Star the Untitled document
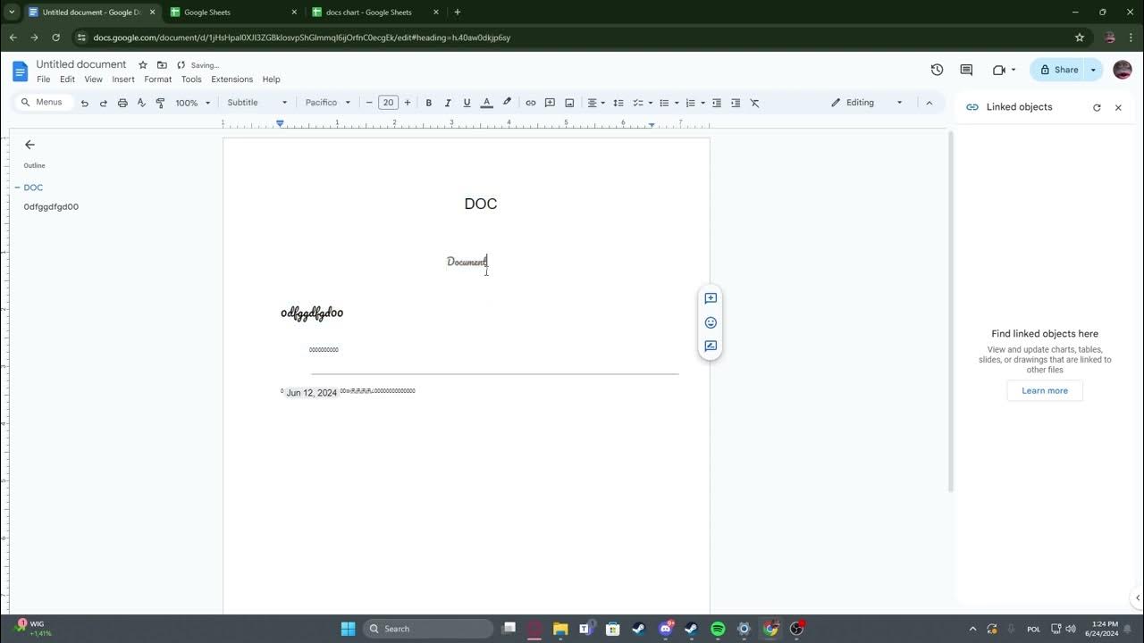Image resolution: width=1144 pixels, height=643 pixels. tap(143, 65)
